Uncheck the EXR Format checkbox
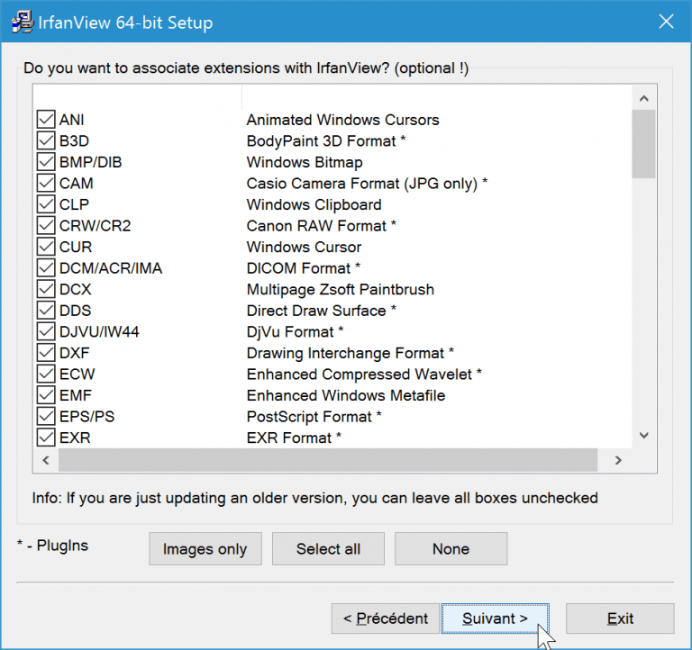 coord(46,438)
